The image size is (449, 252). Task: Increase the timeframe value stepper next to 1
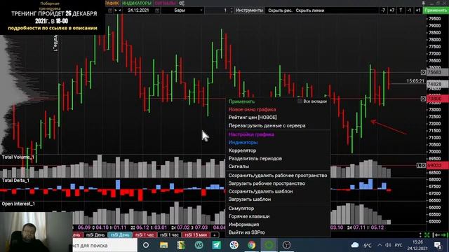pos(232,9)
